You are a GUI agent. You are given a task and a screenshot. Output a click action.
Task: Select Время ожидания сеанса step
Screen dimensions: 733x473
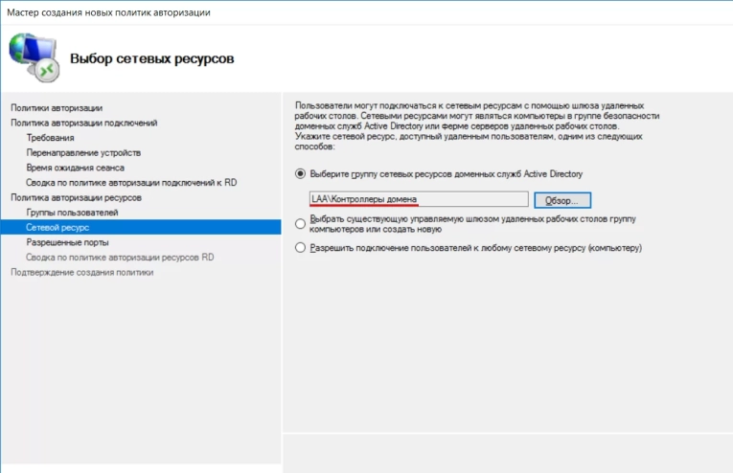(x=76, y=168)
